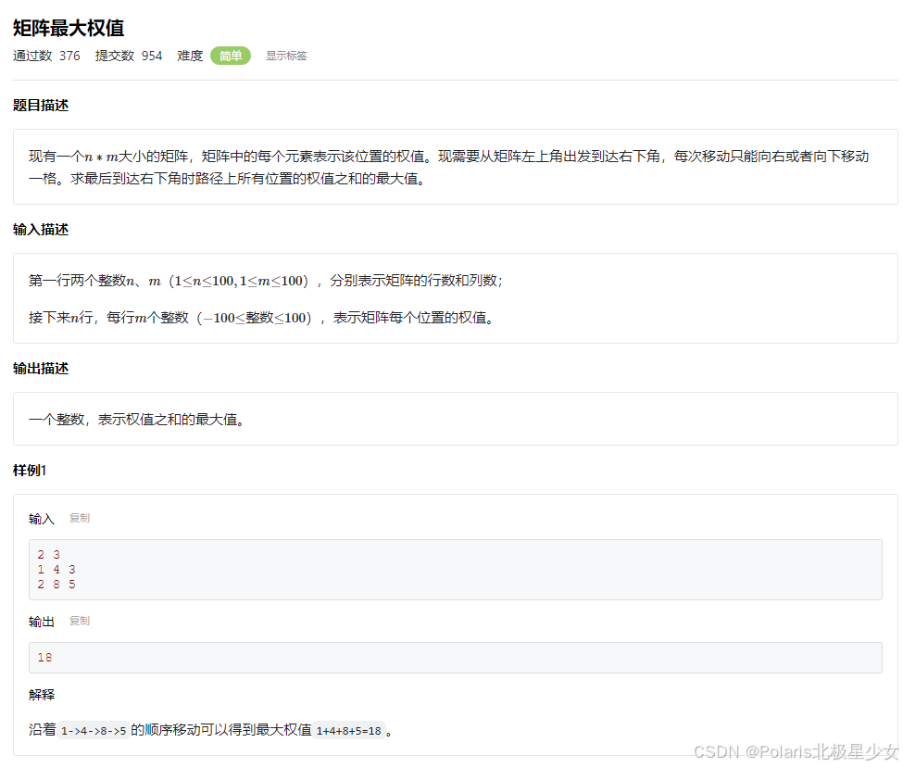This screenshot has height=768, width=903.
Task: Click the green 简单 difficulty badge
Action: 231,56
